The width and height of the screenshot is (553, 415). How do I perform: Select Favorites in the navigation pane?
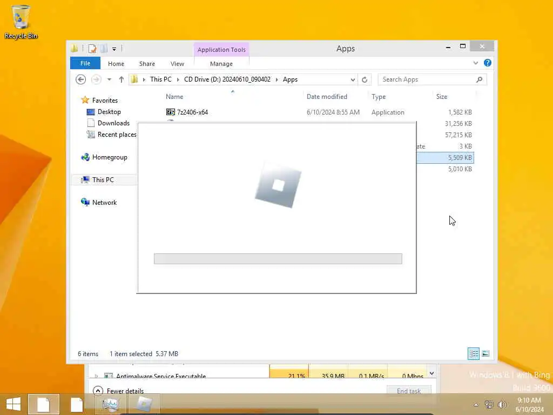[x=105, y=100]
